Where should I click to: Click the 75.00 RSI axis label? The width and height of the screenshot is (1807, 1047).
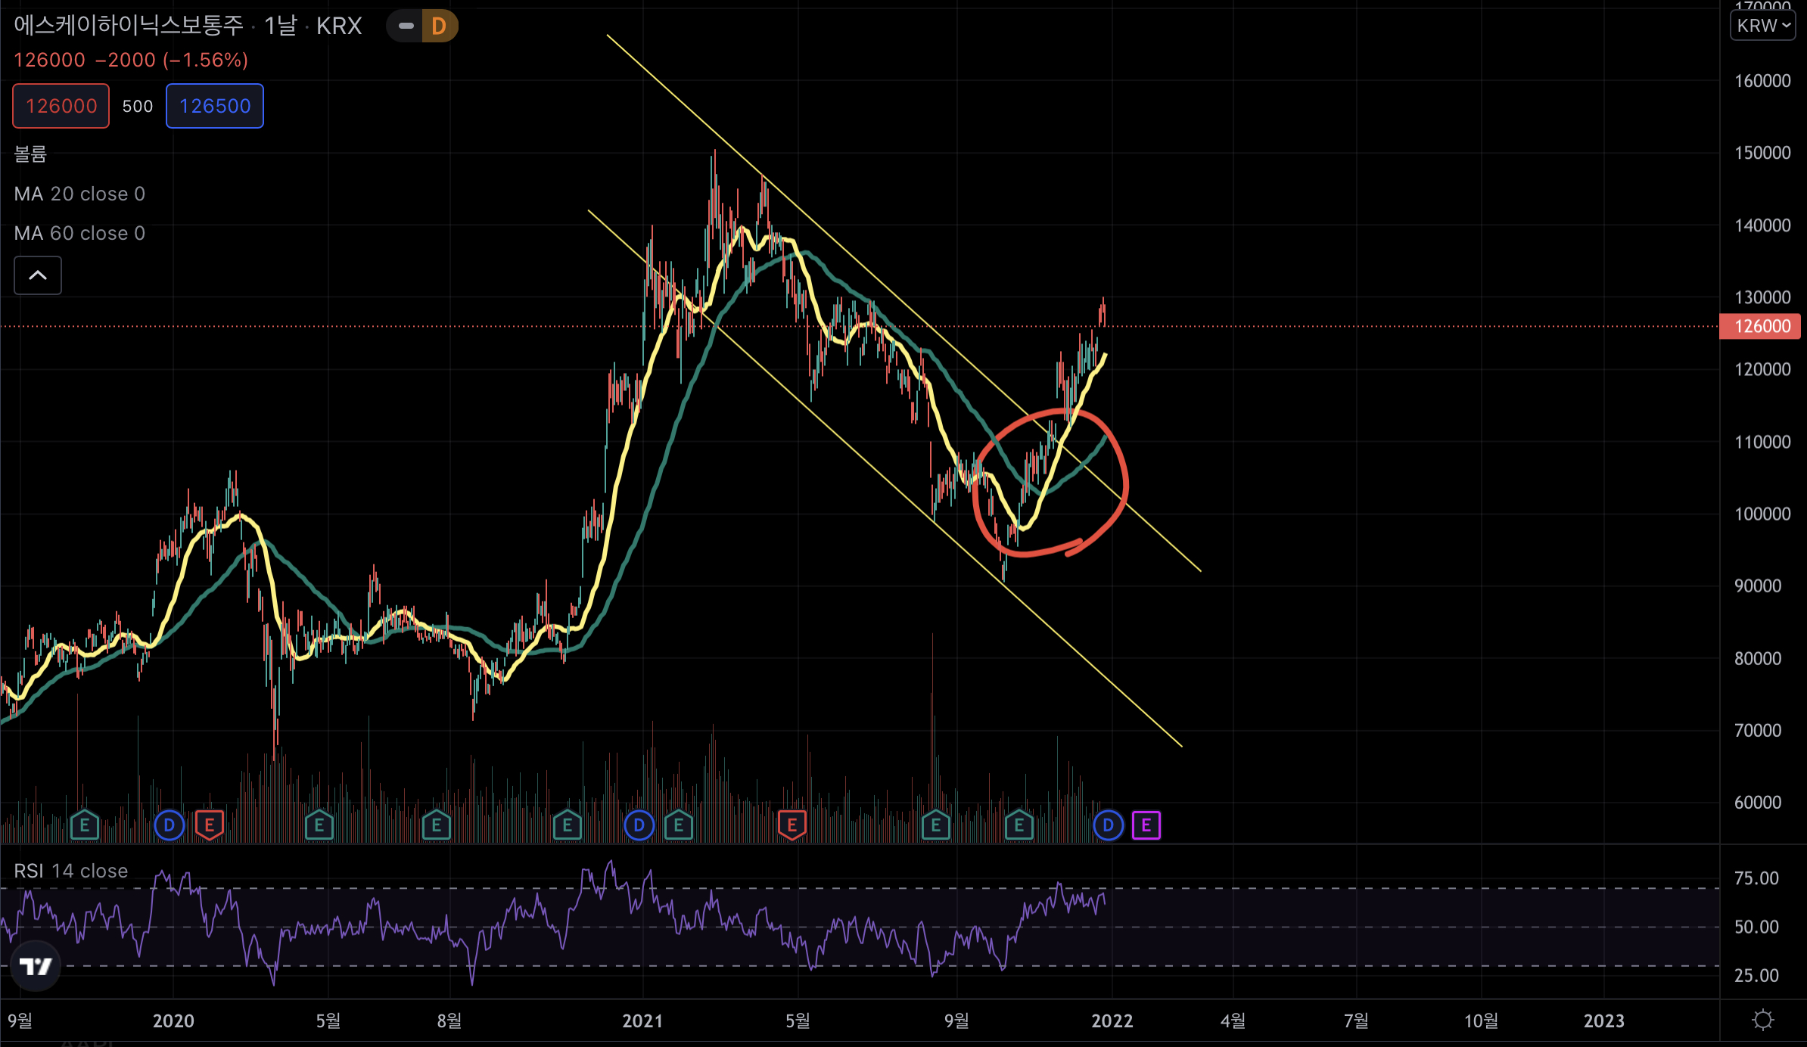point(1756,878)
